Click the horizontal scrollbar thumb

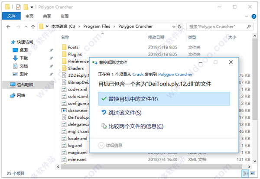pos(152,167)
